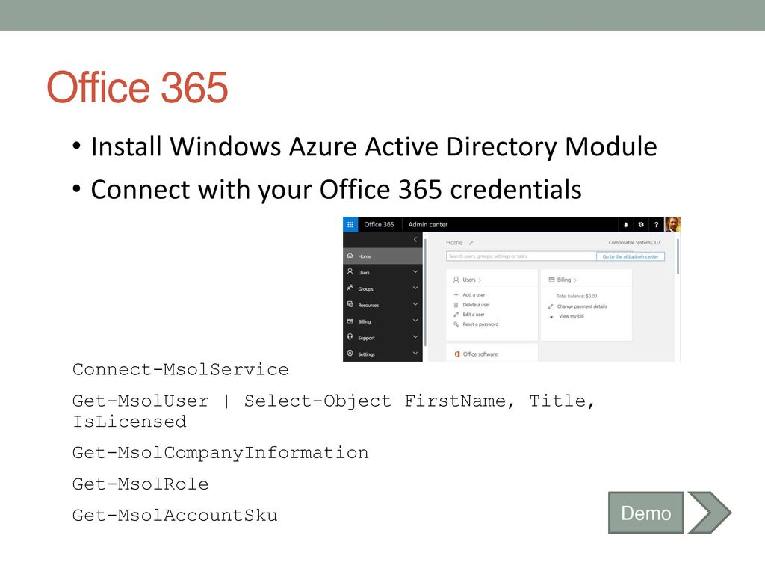765x574 pixels.
Task: Click the Get-MsolAccountSku command text
Action: (x=175, y=516)
